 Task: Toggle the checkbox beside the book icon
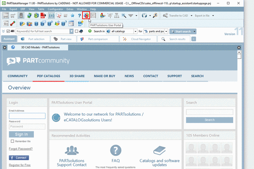coord(77,31)
